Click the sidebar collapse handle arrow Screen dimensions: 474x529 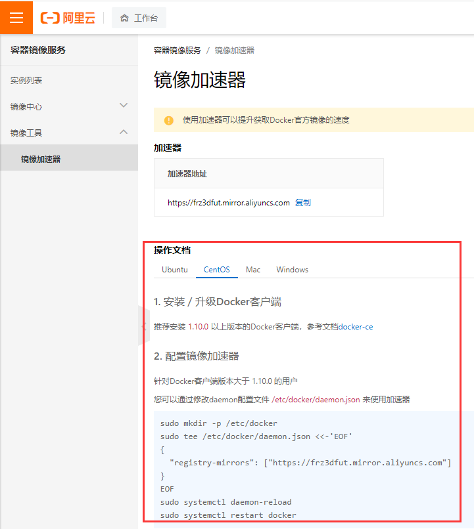tap(143, 326)
